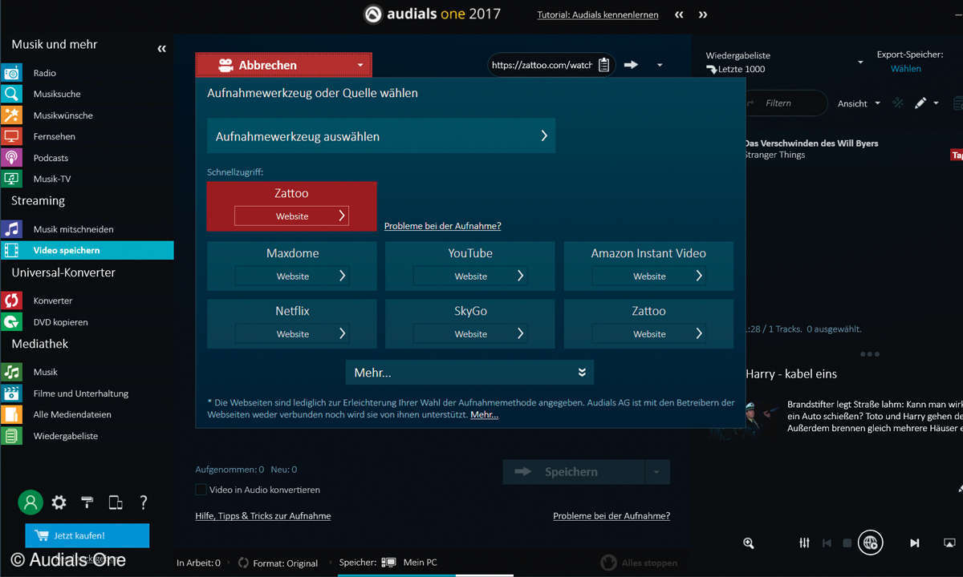Open the Musik-TV section
The image size is (963, 577).
point(51,179)
